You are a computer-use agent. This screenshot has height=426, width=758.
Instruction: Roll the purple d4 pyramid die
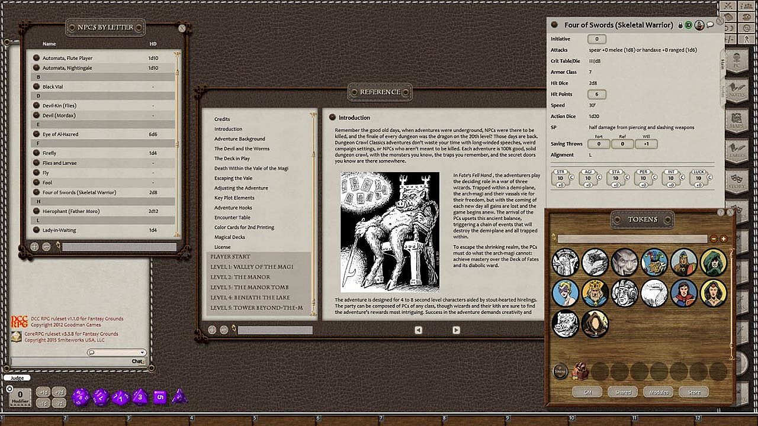click(x=179, y=396)
